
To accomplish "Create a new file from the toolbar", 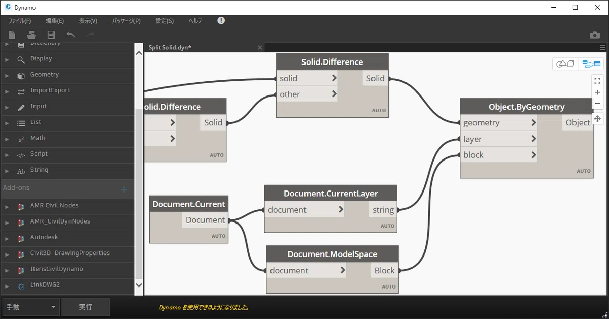I will click(x=12, y=35).
